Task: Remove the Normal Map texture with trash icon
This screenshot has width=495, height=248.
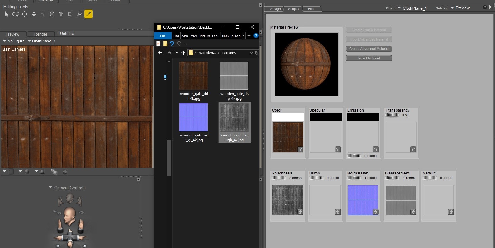Action: [x=375, y=212]
